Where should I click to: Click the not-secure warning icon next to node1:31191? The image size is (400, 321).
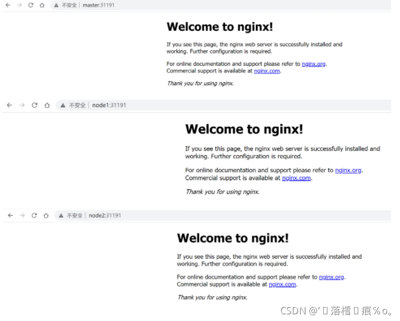pyautogui.click(x=63, y=105)
